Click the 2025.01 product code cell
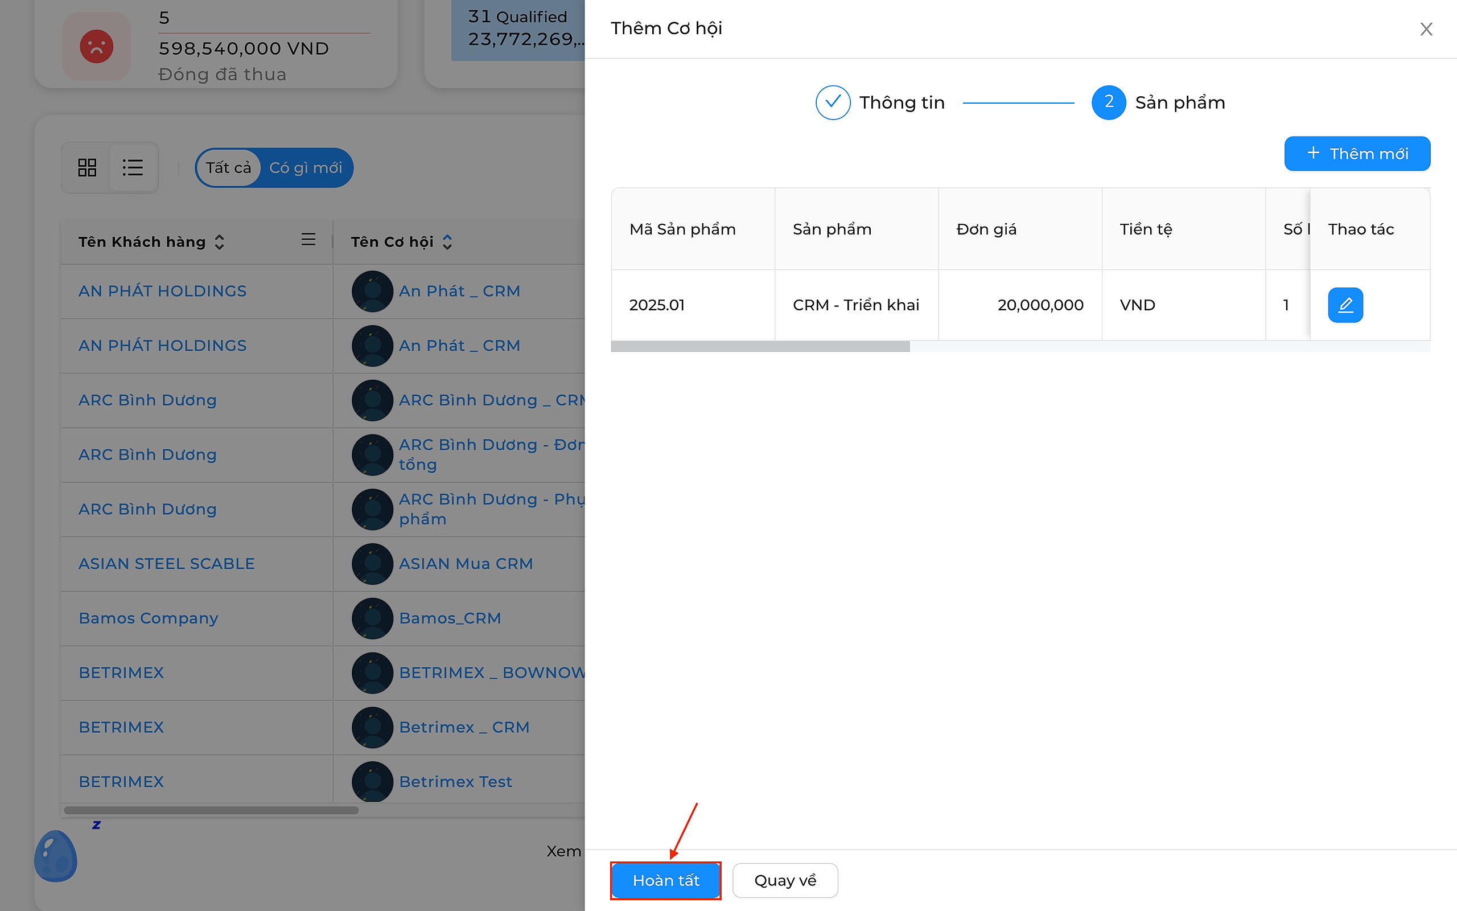 693,305
